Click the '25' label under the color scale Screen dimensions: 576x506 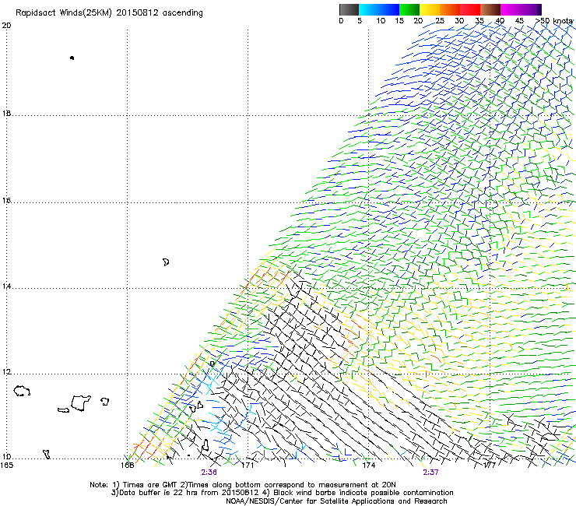(440, 21)
